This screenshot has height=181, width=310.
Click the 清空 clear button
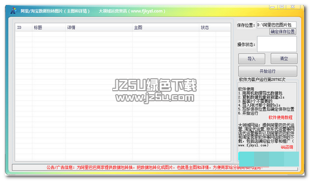coord(284,58)
